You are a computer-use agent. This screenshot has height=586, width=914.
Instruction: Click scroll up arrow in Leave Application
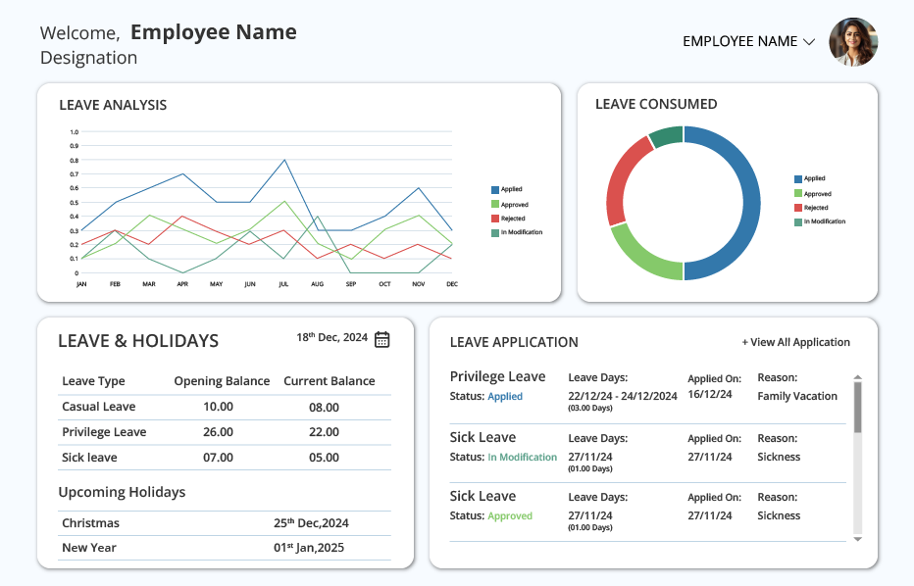tap(857, 378)
